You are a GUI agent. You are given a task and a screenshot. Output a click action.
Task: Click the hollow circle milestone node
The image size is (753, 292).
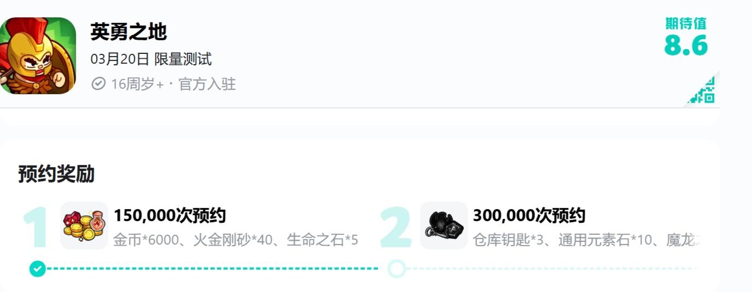click(x=396, y=269)
